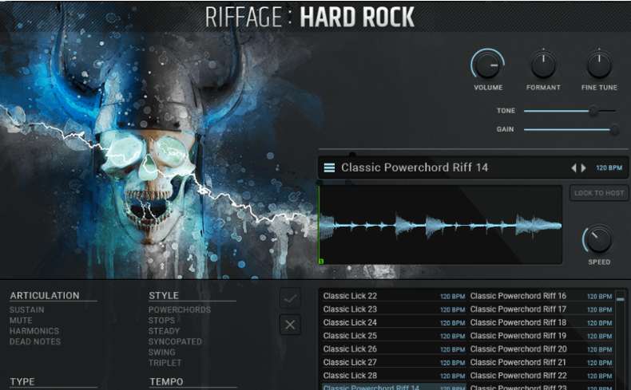Screen dimensions: 631x390
Task: Select Classic Lick 28 from the list
Action: click(x=394, y=376)
